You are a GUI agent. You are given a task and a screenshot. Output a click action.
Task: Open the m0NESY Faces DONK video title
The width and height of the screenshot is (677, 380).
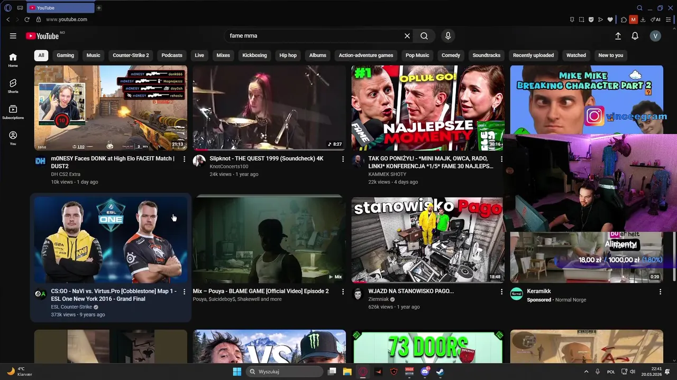click(x=113, y=162)
